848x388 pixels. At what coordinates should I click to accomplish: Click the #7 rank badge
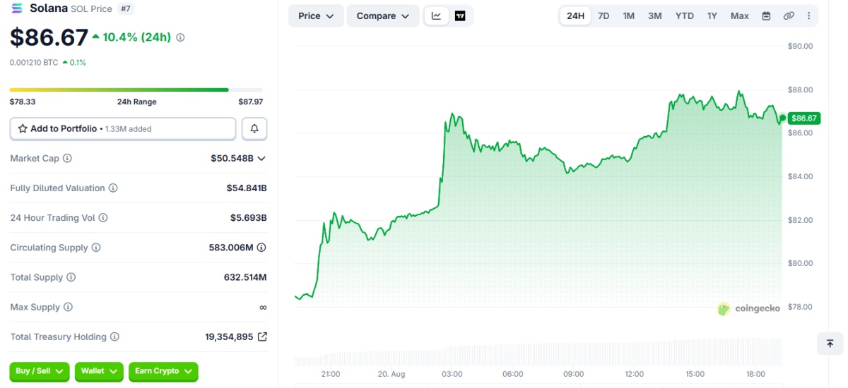126,8
